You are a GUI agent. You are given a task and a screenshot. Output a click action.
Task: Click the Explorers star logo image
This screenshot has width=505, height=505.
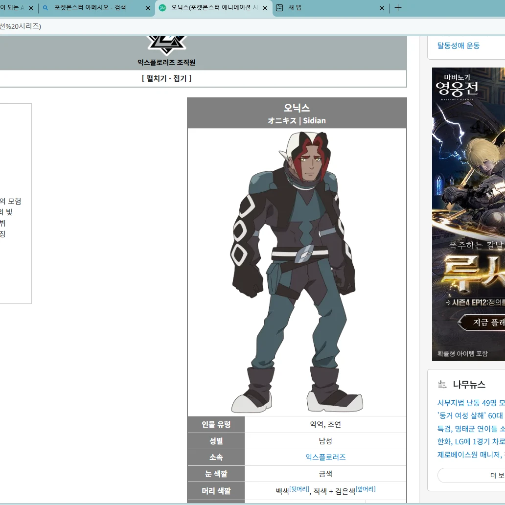pos(166,45)
